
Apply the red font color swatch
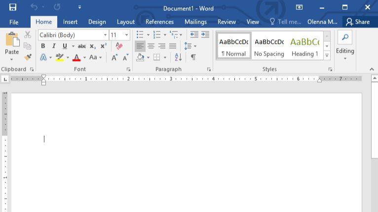pyautogui.click(x=76, y=58)
